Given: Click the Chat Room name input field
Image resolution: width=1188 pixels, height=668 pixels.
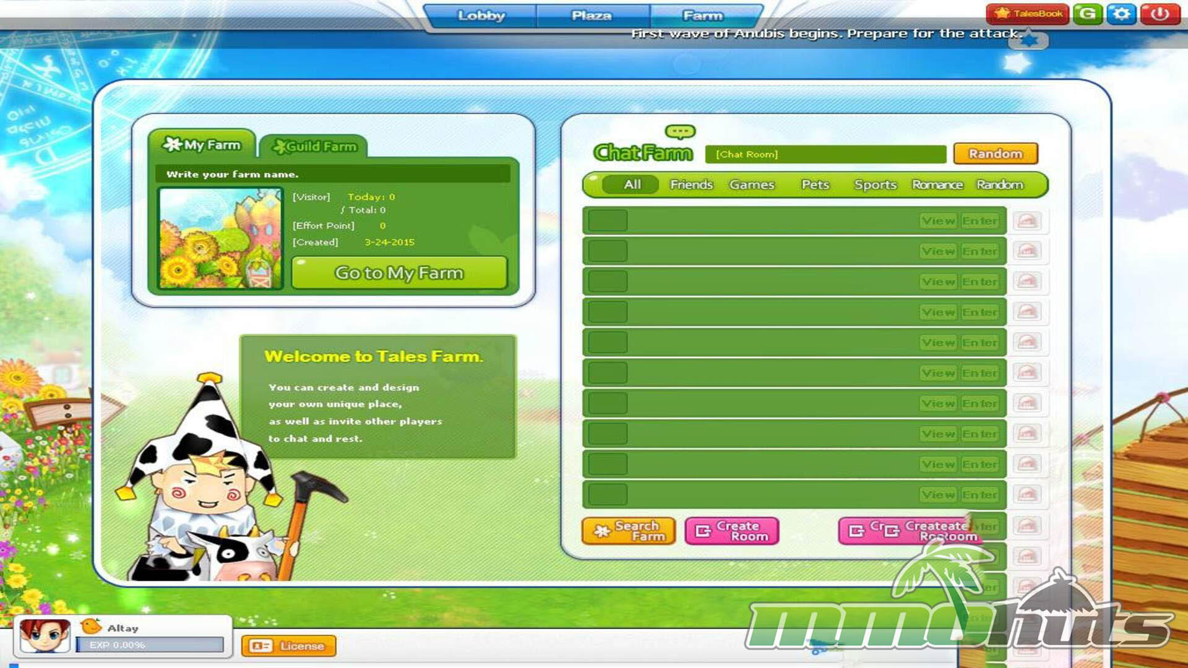Looking at the screenshot, I should click(x=825, y=154).
